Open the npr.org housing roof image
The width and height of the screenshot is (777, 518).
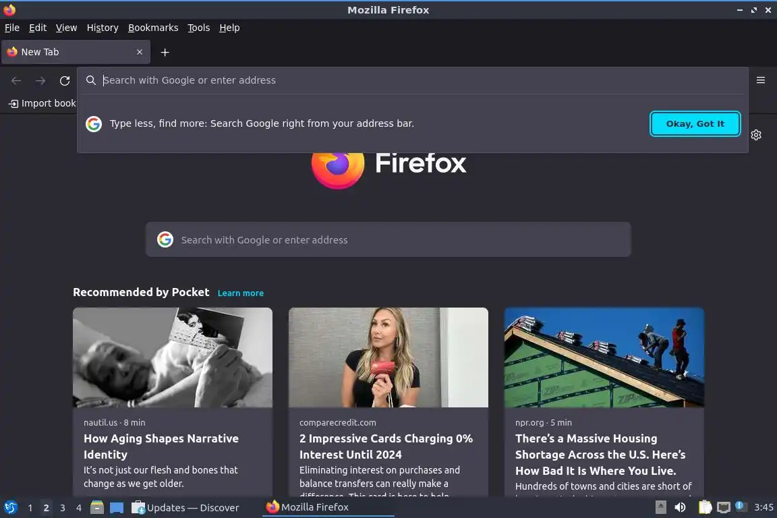click(604, 357)
